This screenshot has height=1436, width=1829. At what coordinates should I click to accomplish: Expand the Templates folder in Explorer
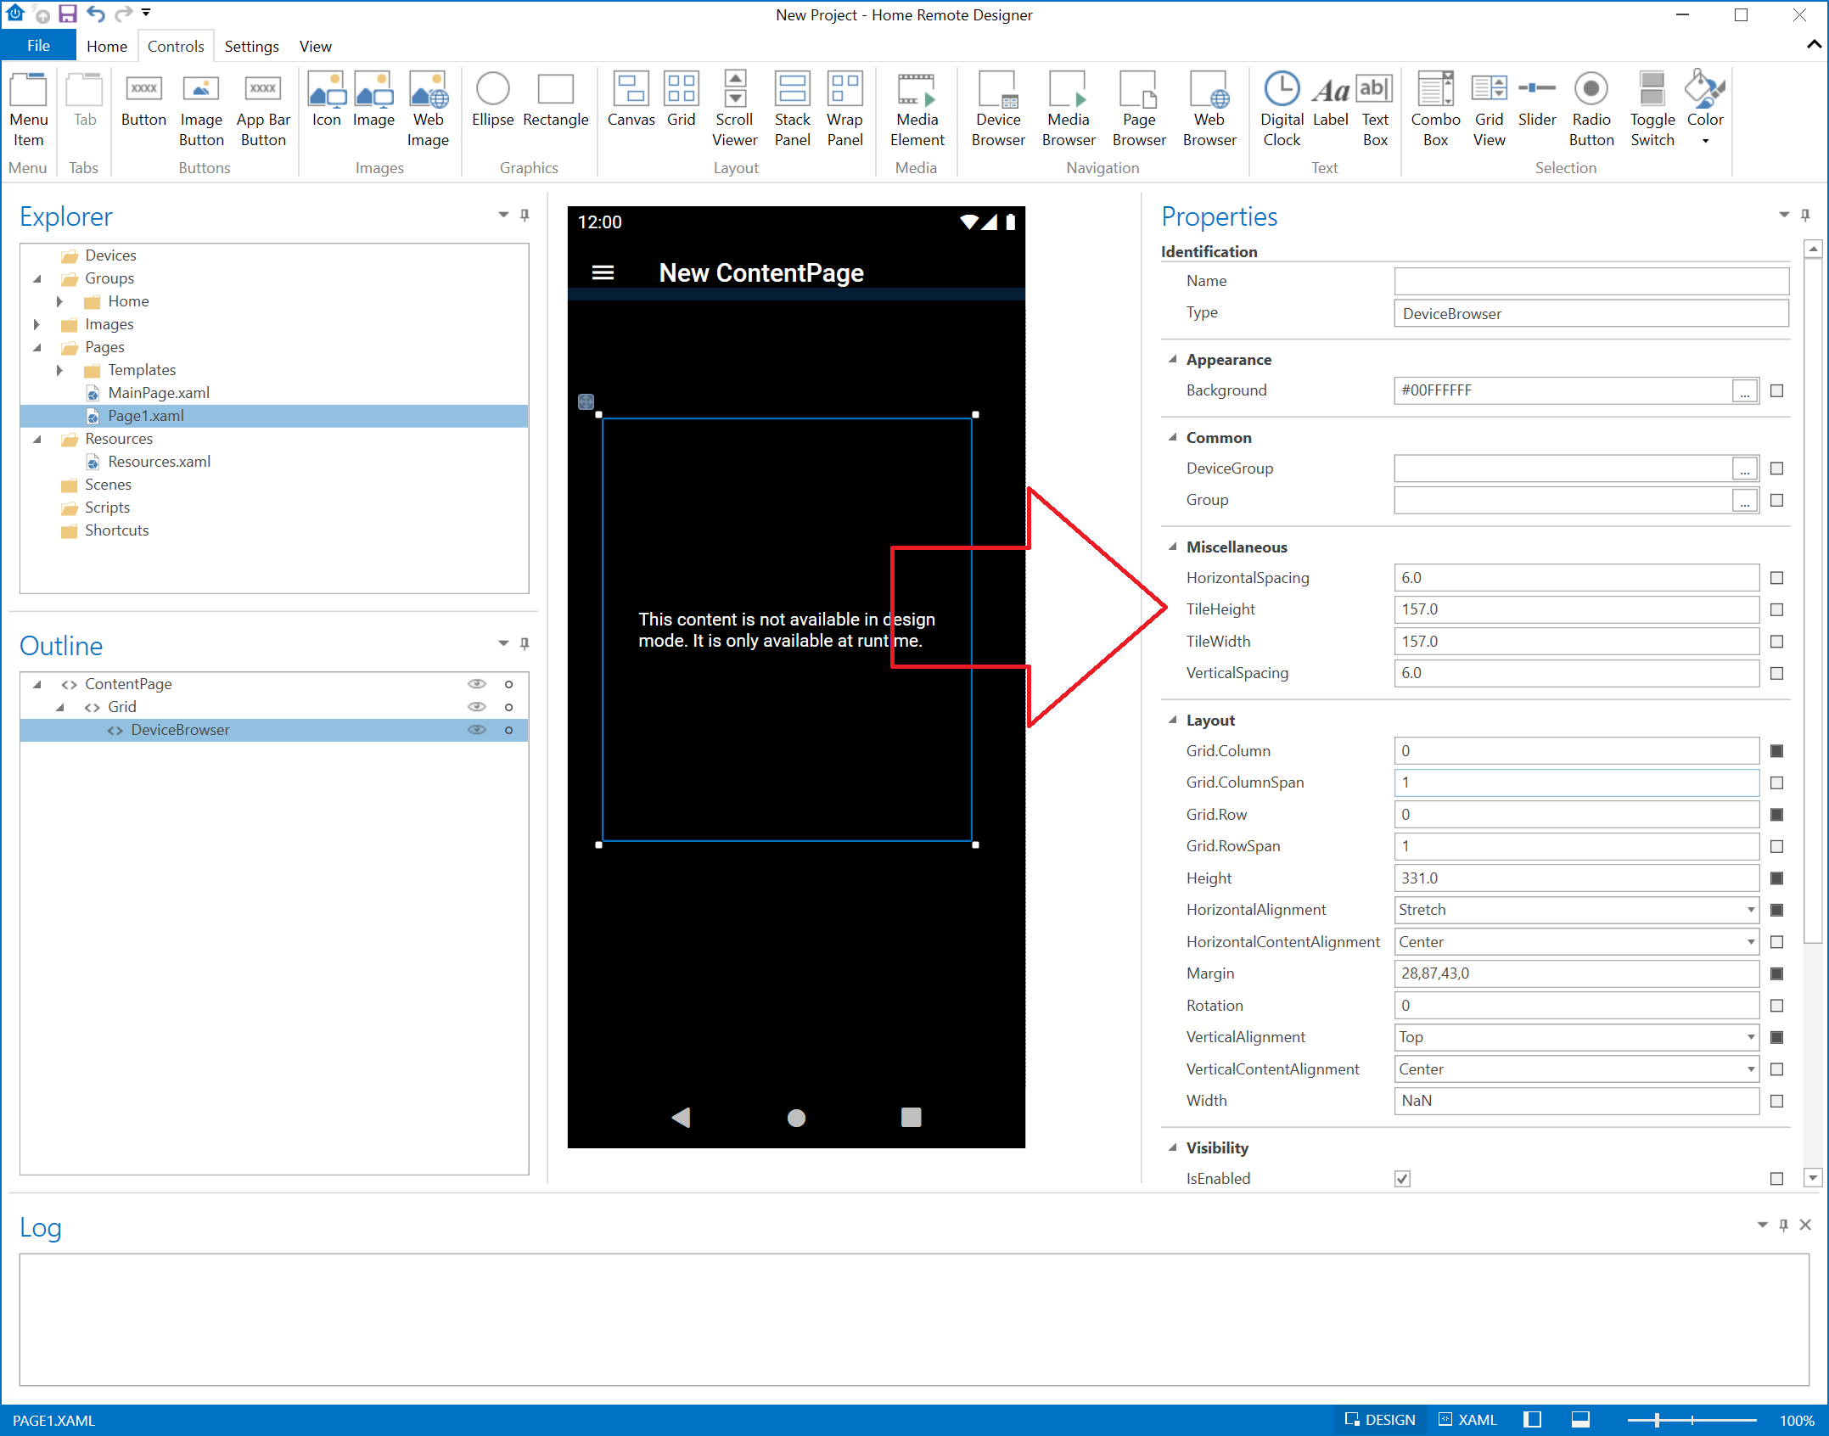point(59,370)
